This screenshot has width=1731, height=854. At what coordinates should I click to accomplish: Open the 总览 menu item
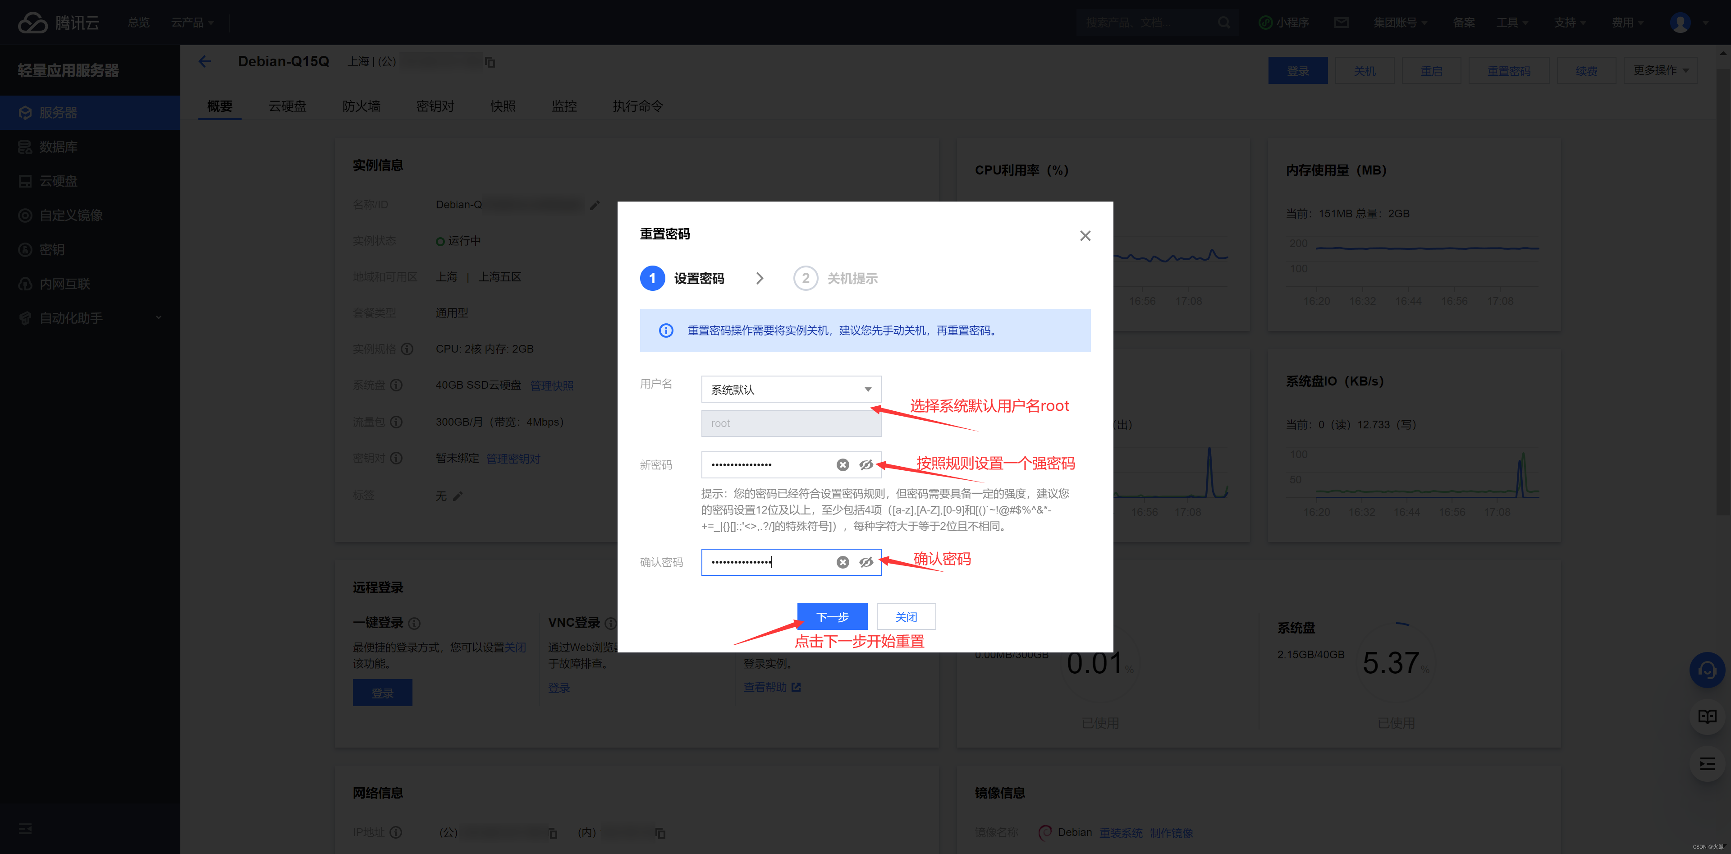click(x=139, y=22)
